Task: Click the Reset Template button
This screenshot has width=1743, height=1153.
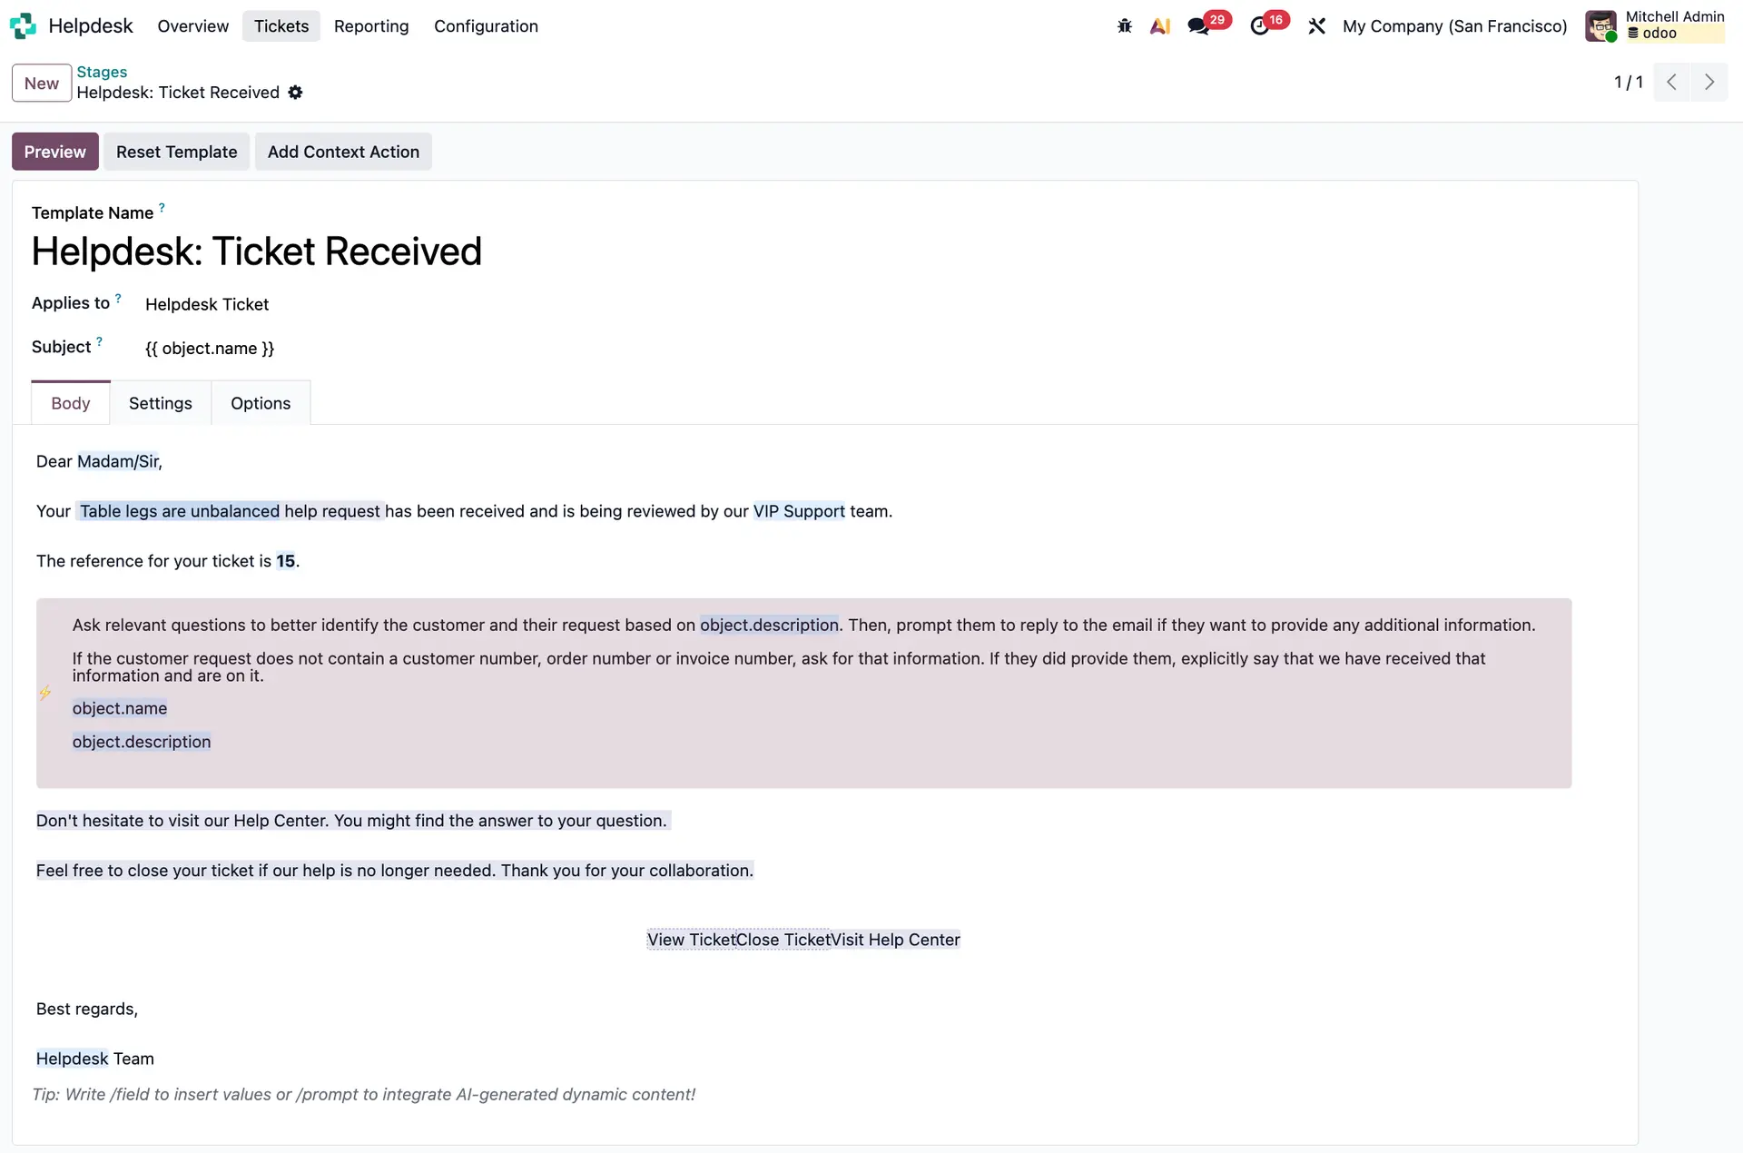Action: (x=176, y=152)
